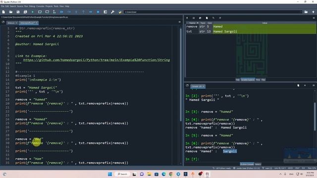Open console pane options menu
The width and height of the screenshot is (317, 178).
(x=314, y=86)
